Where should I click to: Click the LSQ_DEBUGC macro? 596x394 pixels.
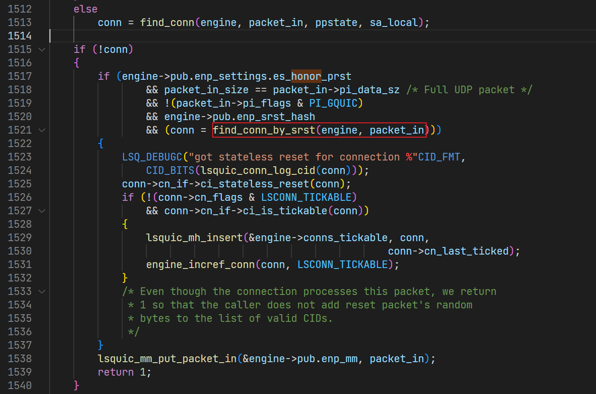[x=152, y=157]
